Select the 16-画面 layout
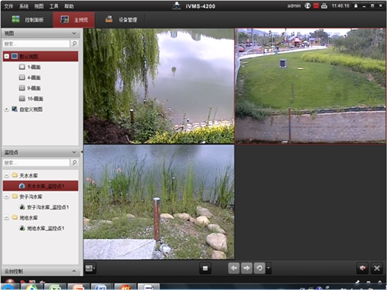The width and height of the screenshot is (387, 290). tap(31, 99)
